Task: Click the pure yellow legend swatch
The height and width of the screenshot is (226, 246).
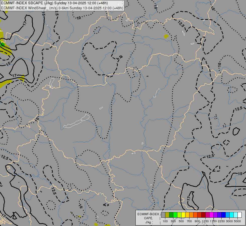Action: click(183, 215)
